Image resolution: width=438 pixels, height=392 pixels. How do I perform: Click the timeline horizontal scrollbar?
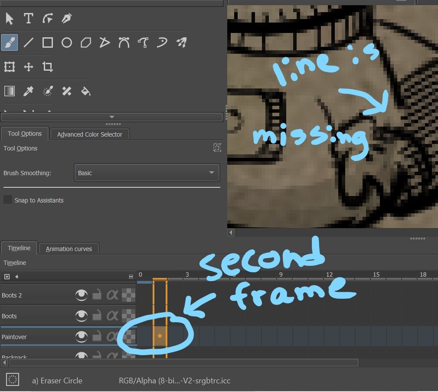(184, 363)
